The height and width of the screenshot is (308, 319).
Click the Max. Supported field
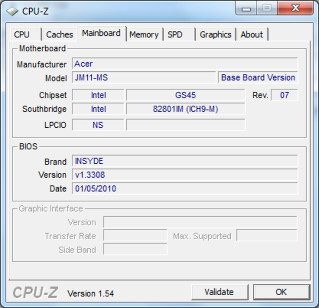click(x=267, y=236)
